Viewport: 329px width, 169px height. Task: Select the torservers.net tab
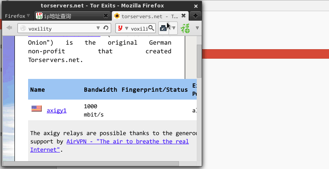pos(146,16)
